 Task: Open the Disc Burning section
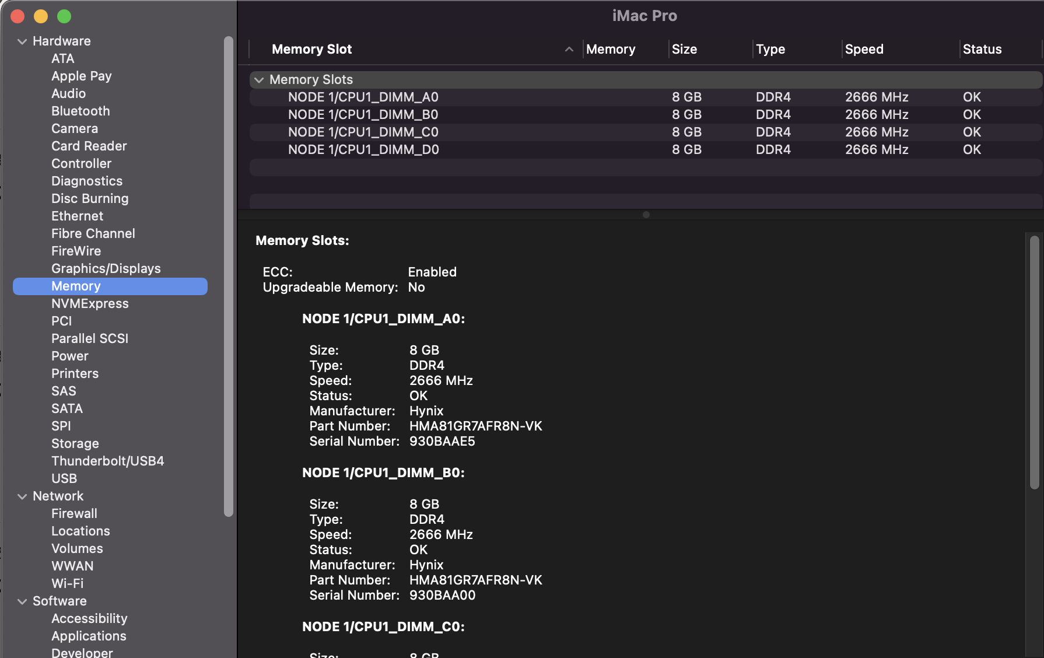pyautogui.click(x=89, y=198)
